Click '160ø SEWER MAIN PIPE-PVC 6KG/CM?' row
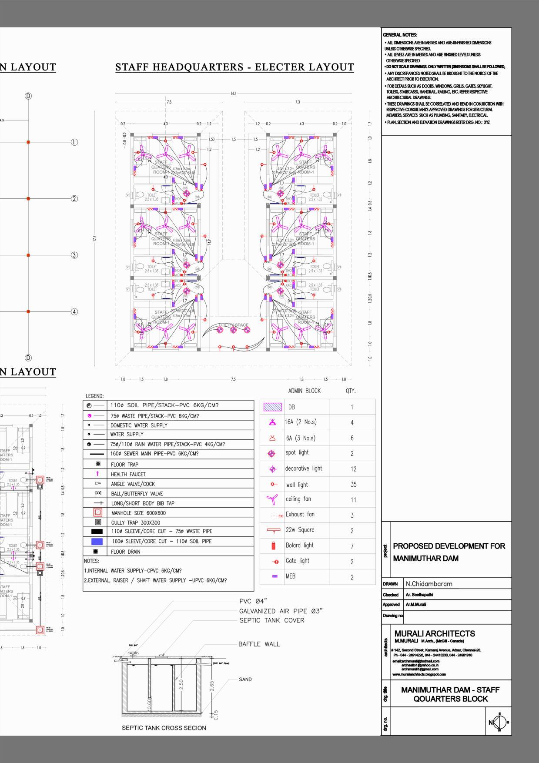Screen dimensions: 539x763 168,454
